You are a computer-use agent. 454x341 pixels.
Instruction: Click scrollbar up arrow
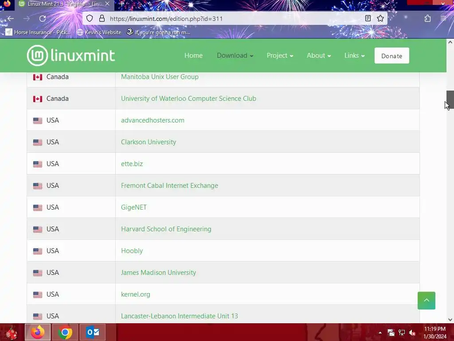[450, 42]
